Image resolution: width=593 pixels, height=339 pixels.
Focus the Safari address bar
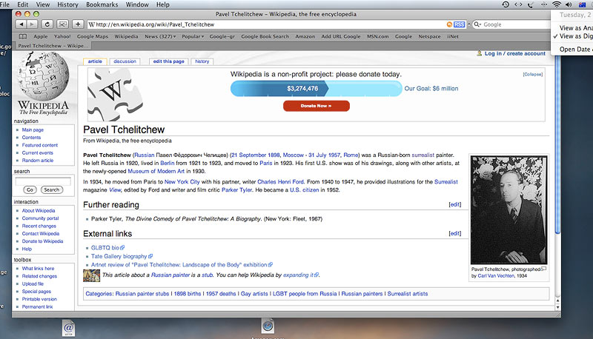[x=267, y=24]
